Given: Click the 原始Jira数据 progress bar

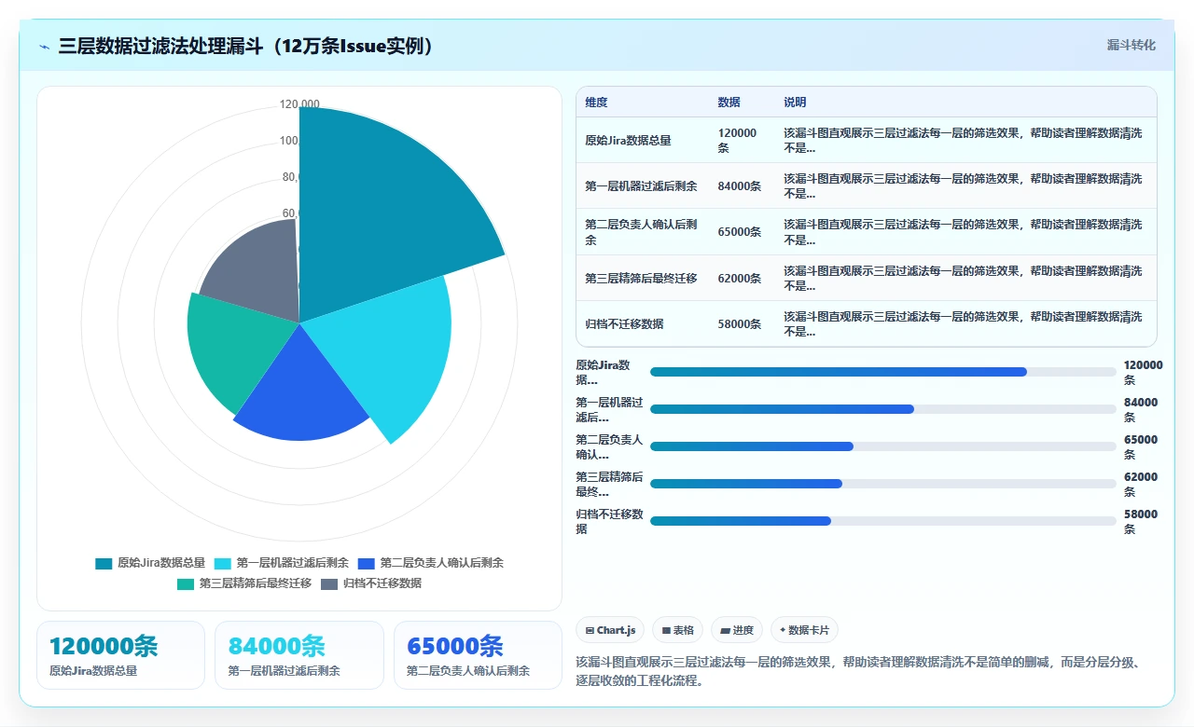Looking at the screenshot, I should tap(882, 372).
